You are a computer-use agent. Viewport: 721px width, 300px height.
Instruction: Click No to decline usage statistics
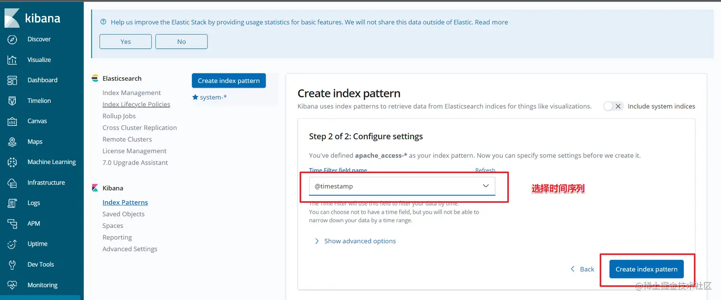tap(181, 41)
